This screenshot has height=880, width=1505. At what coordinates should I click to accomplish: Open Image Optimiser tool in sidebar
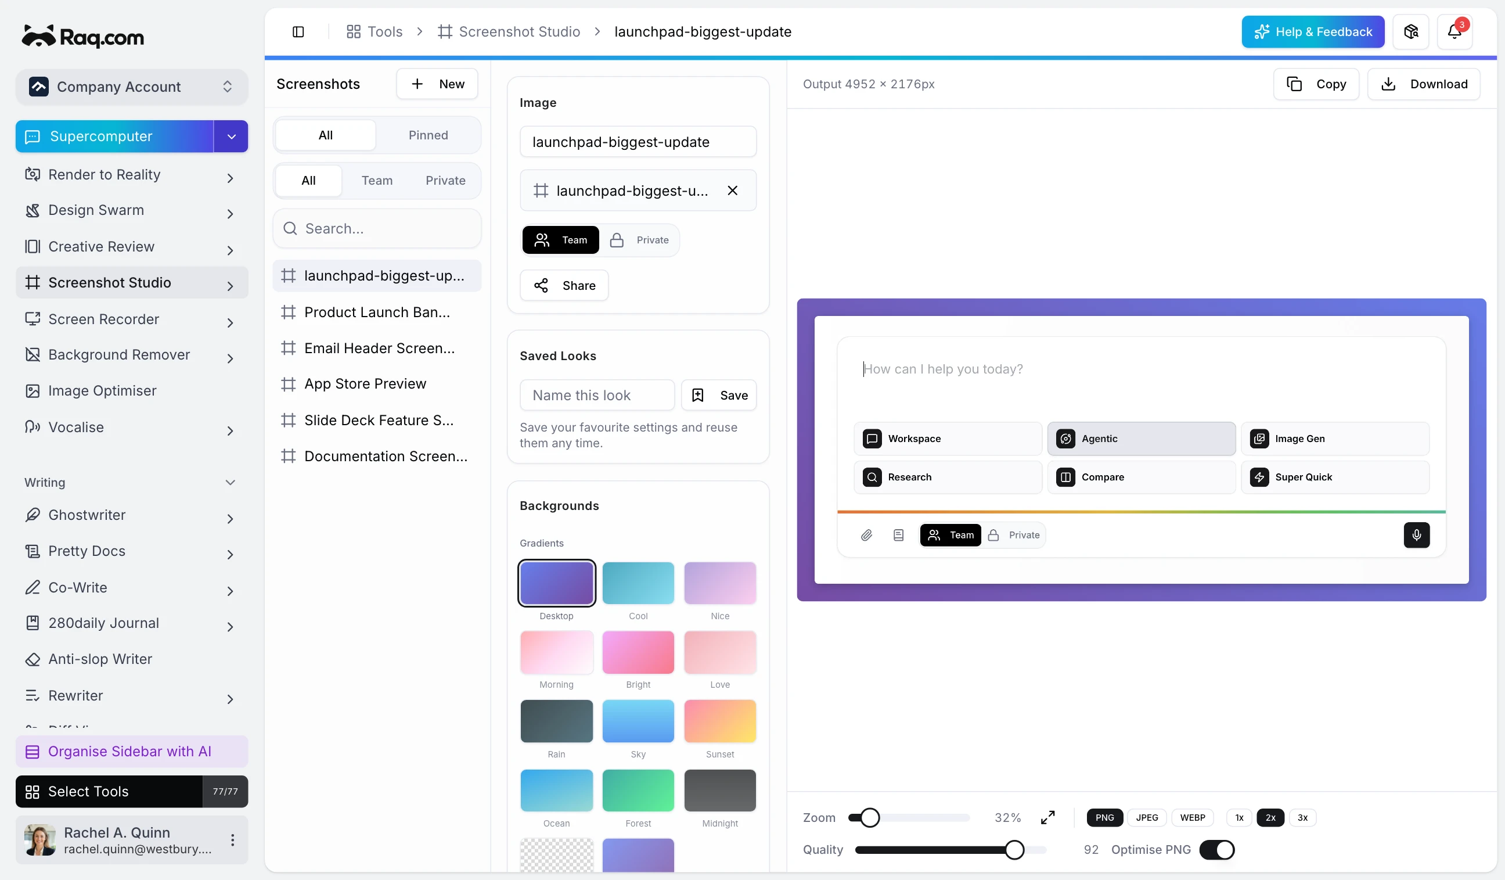click(131, 391)
